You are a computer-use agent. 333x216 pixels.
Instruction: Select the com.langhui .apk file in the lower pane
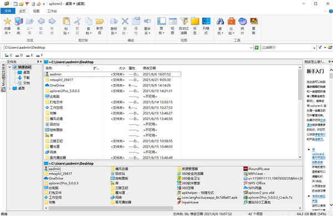tap(208, 197)
